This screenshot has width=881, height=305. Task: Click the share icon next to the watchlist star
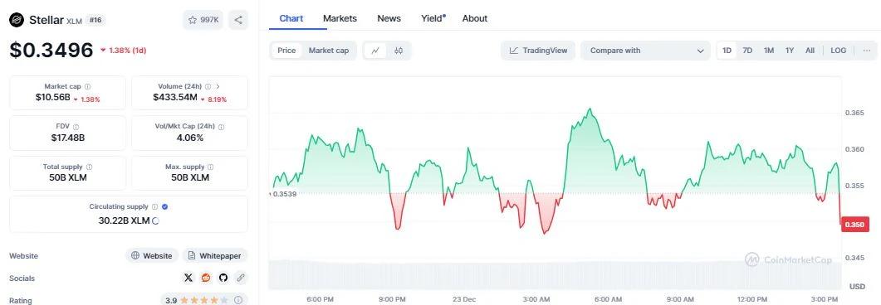click(238, 20)
